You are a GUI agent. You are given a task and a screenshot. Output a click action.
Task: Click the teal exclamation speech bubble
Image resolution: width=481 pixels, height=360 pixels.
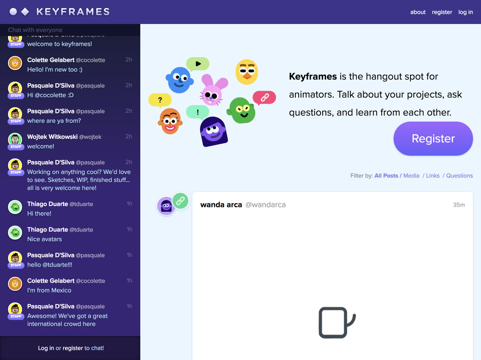tap(198, 112)
